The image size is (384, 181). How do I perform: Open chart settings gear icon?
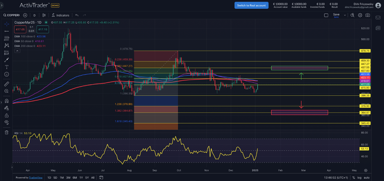pyautogui.click(x=360, y=15)
